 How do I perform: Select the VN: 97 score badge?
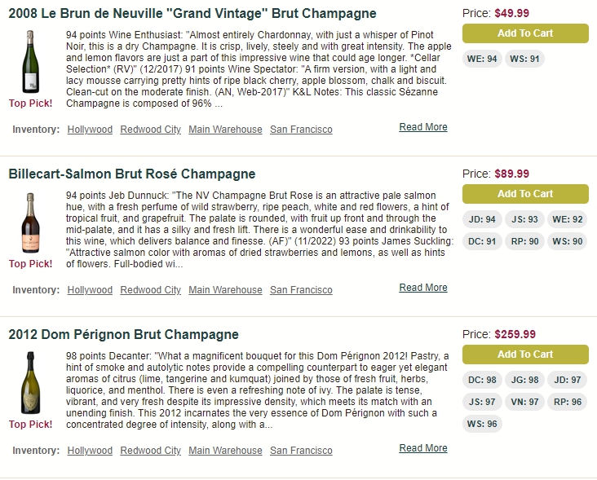(x=524, y=402)
